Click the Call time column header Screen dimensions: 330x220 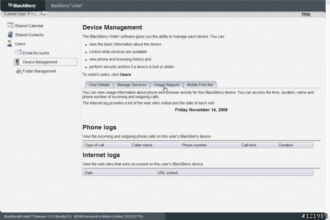coord(249,145)
